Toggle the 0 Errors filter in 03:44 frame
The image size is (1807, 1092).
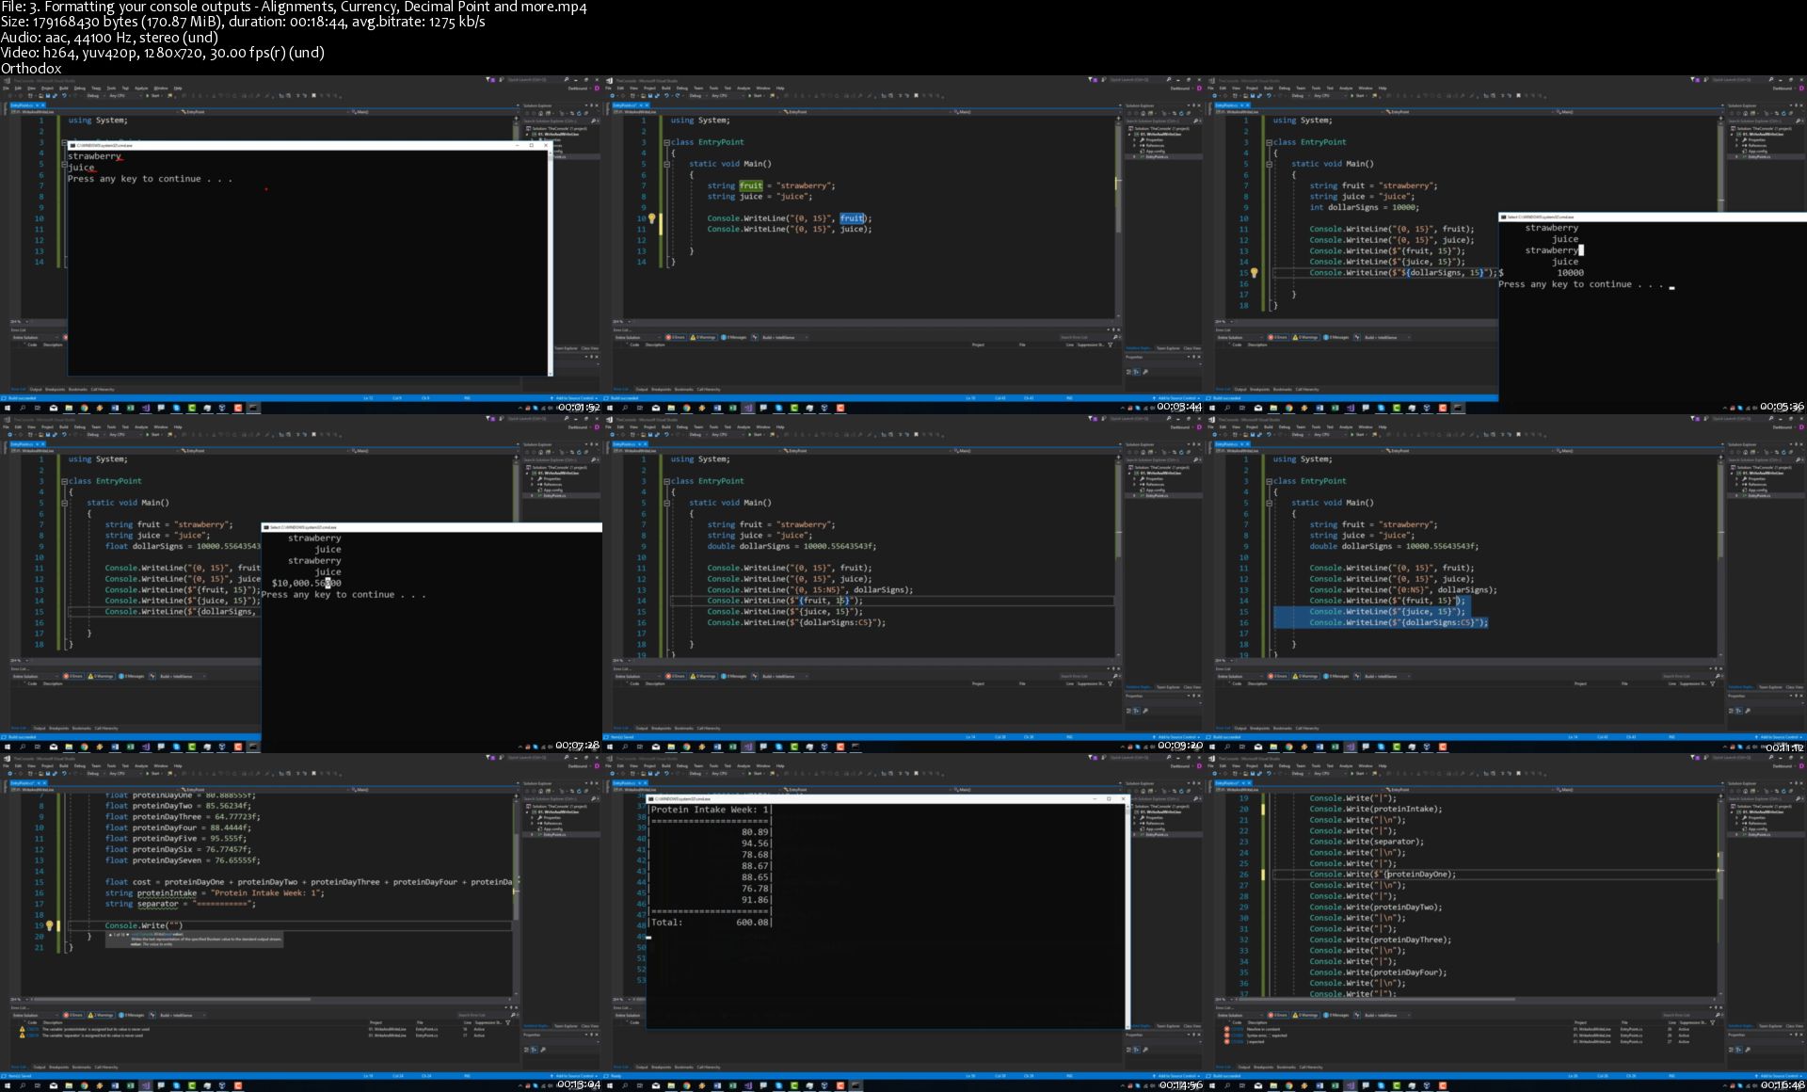point(676,337)
